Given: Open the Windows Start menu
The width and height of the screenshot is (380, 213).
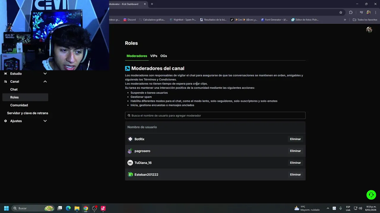Looking at the screenshot, I should click(x=6, y=208).
